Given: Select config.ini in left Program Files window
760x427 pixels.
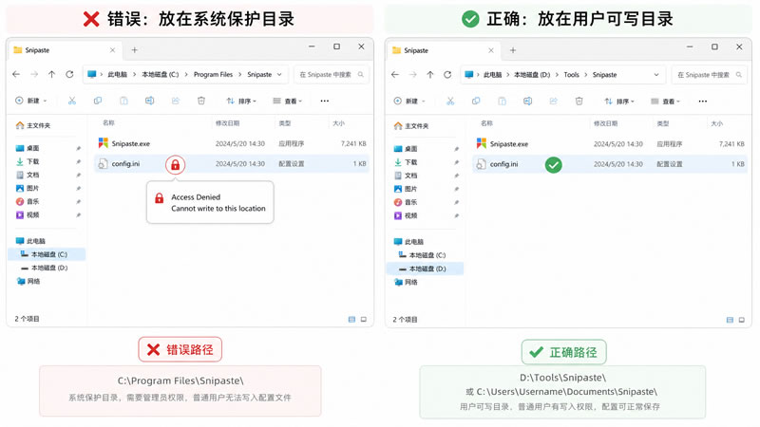Looking at the screenshot, I should tap(232, 163).
